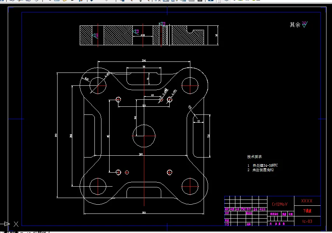Pick the 91 dimension over the top slot
Screen dimensions: 332x233
(144, 67)
